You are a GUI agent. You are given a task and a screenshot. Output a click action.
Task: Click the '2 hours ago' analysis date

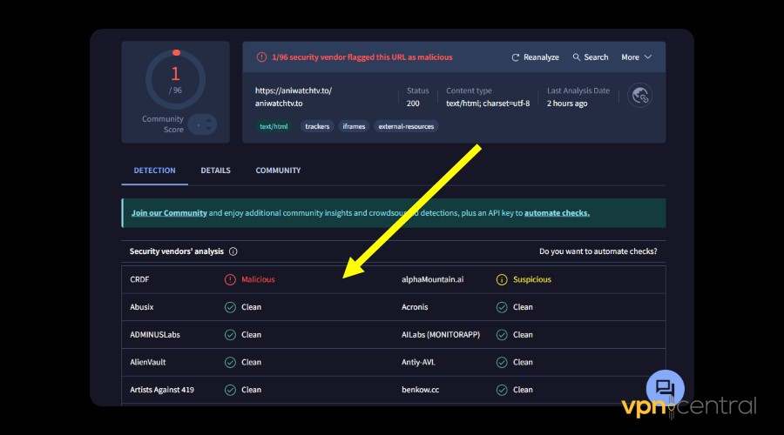[567, 104]
